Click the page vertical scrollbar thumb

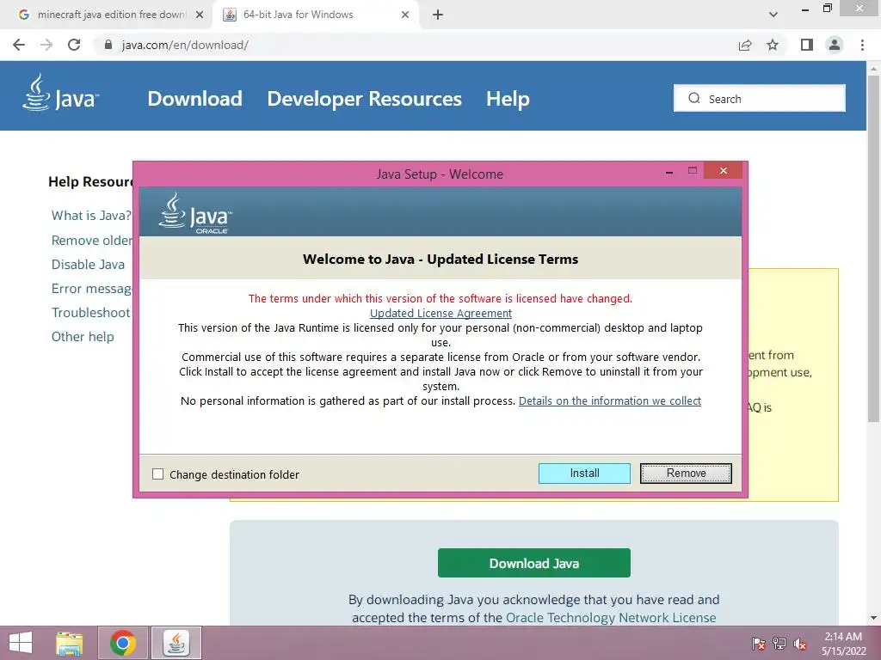873,247
